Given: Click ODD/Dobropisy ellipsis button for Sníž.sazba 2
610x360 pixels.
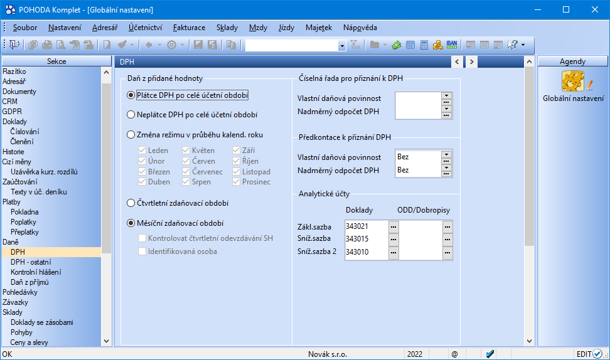Looking at the screenshot, I should 447,252.
